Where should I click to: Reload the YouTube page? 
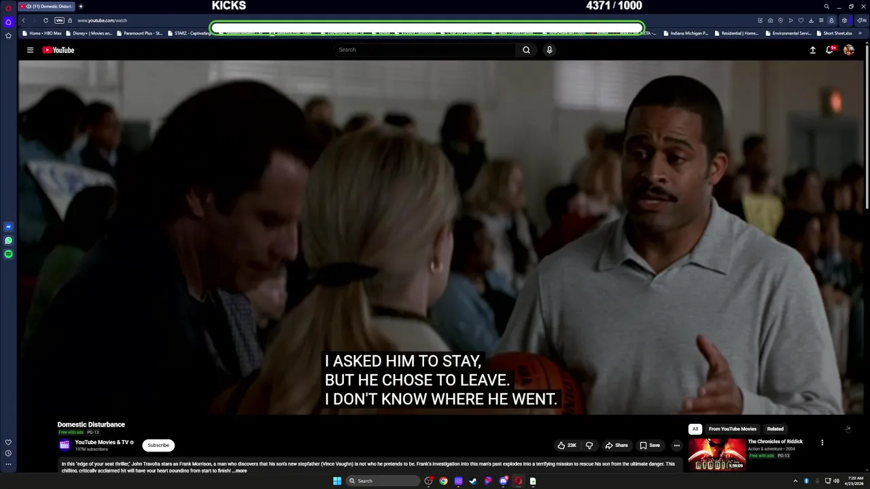46,20
